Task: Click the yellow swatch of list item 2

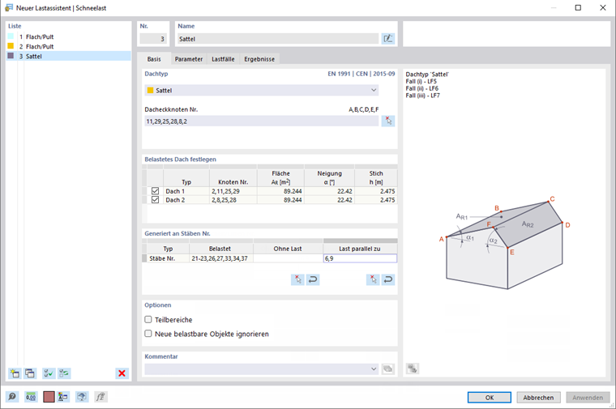Action: coord(11,46)
